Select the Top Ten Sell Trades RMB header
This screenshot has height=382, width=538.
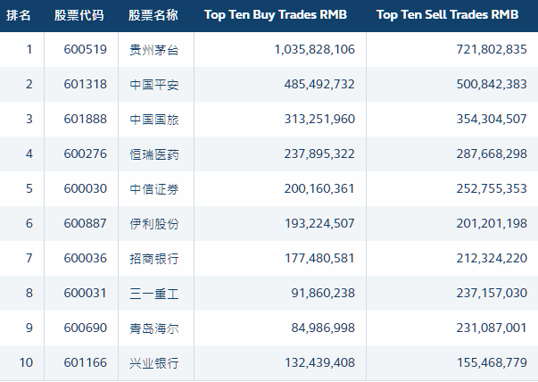[447, 15]
